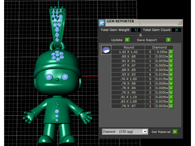Click the 0.001tw weight cell
Image resolution: width=195 pixels, height=146 pixels.
(162, 56)
